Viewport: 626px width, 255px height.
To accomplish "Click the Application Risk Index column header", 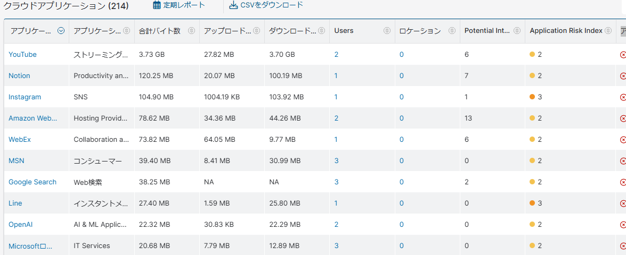I will 566,31.
